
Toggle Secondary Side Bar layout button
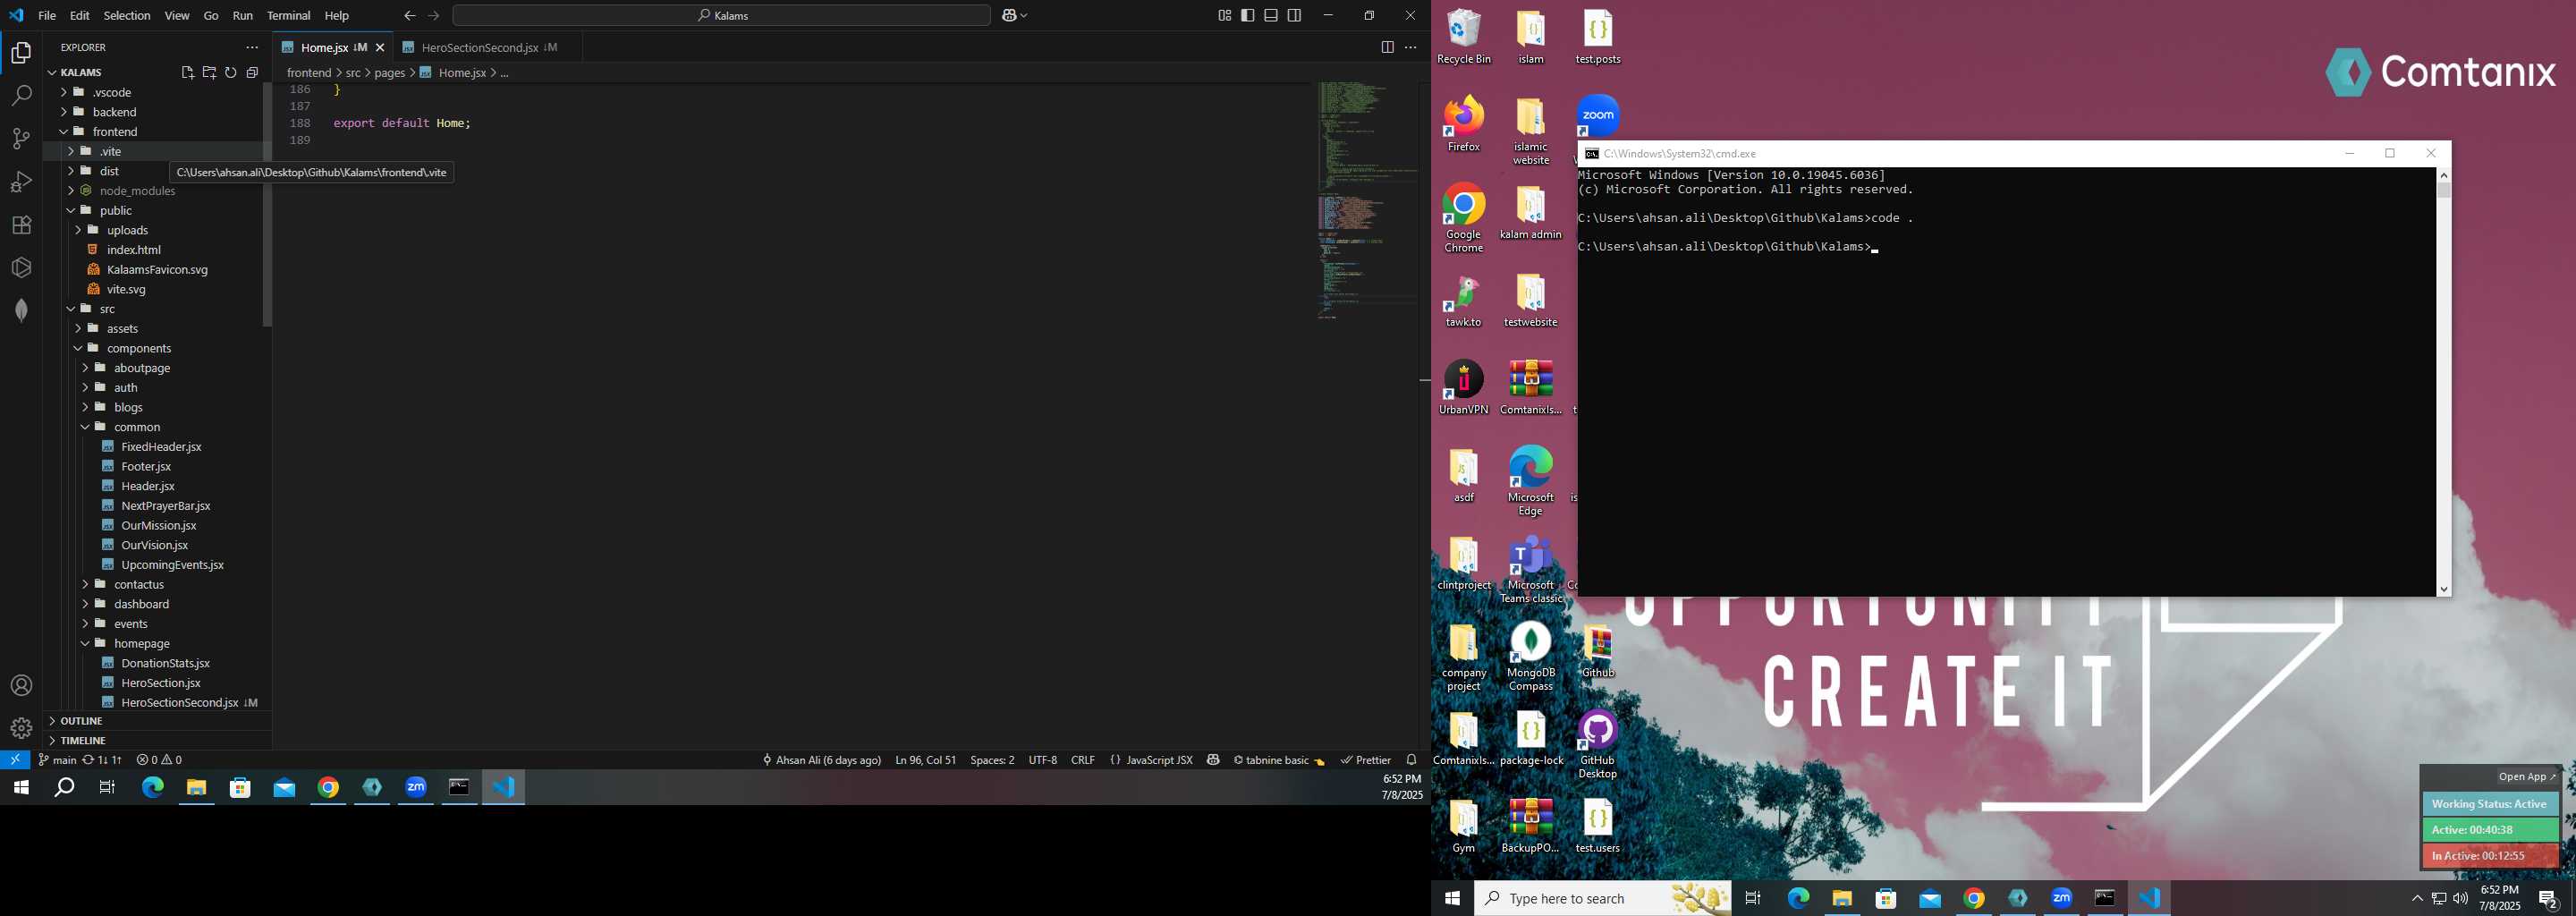click(1295, 15)
